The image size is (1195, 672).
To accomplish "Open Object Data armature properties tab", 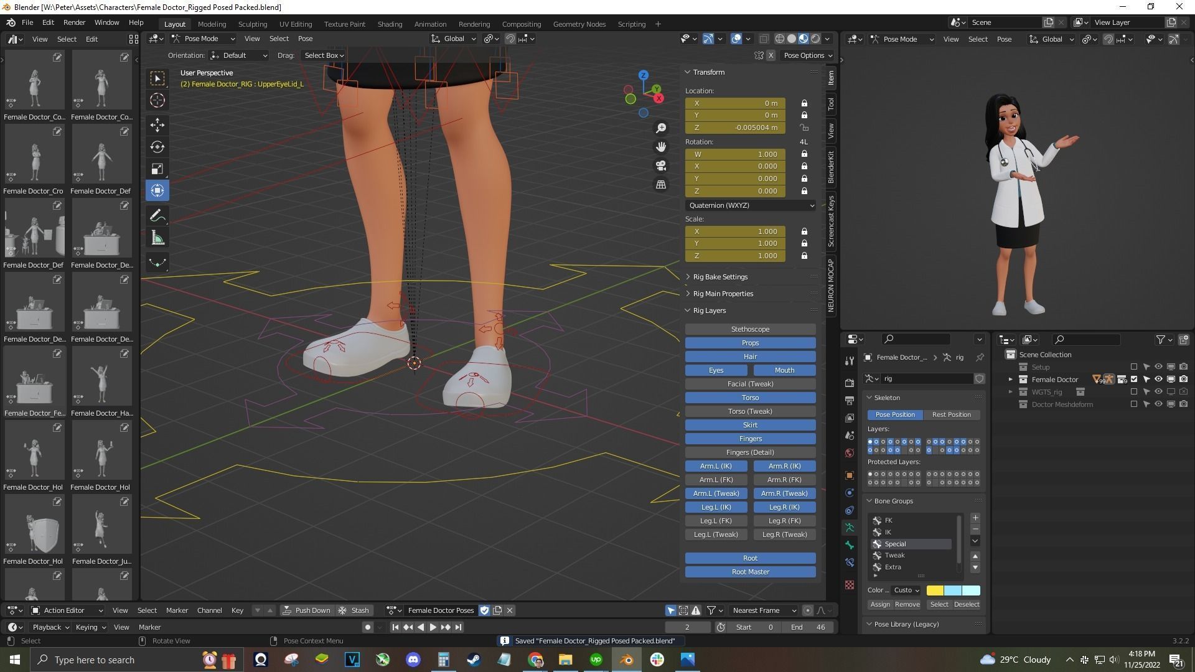I will (850, 528).
